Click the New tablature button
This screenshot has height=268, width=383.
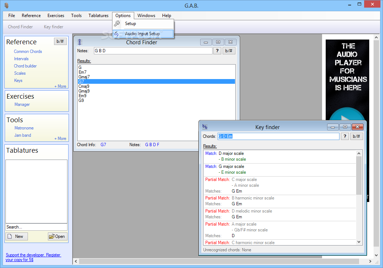point(17,236)
